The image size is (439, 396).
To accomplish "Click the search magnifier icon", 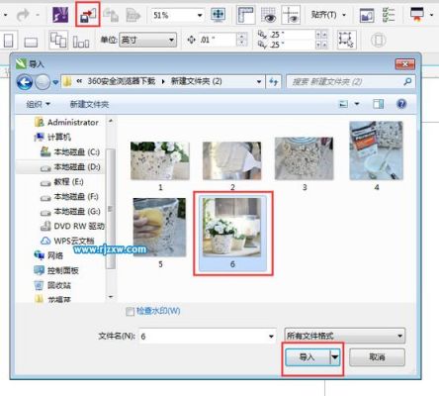I will (x=408, y=81).
